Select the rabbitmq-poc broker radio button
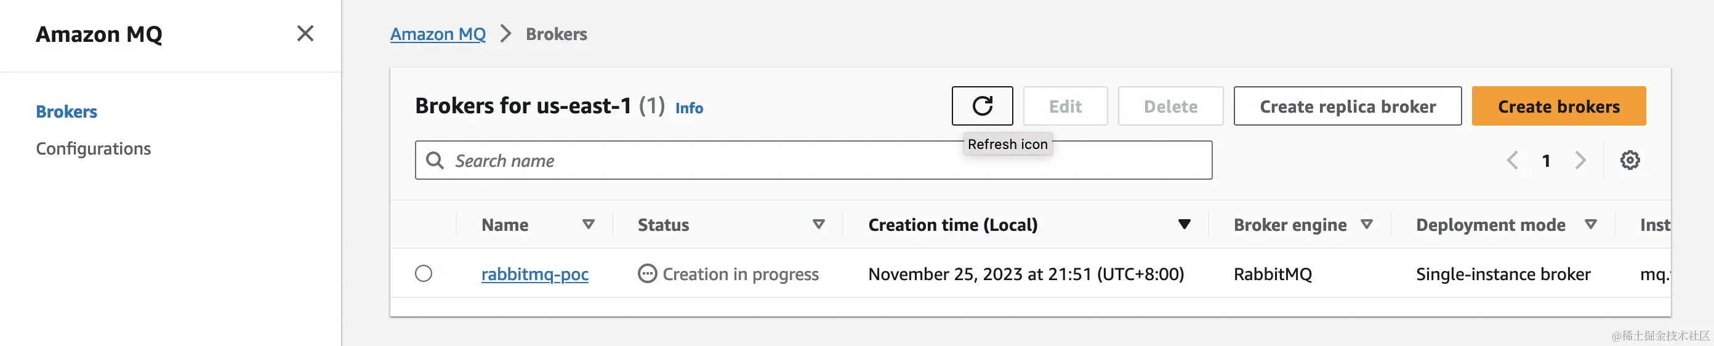This screenshot has width=1714, height=346. pyautogui.click(x=423, y=273)
